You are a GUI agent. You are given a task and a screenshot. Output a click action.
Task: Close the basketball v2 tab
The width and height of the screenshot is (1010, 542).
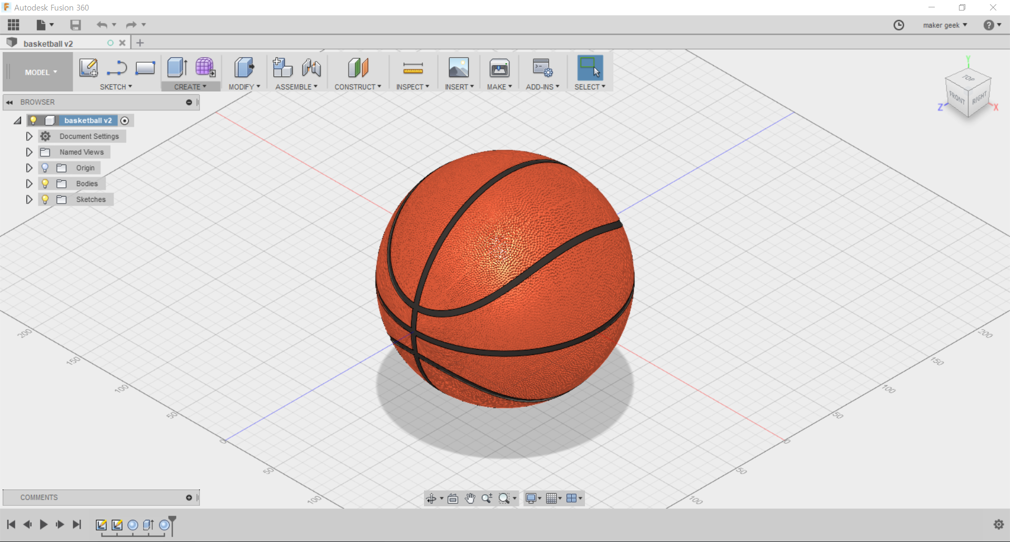[122, 43]
